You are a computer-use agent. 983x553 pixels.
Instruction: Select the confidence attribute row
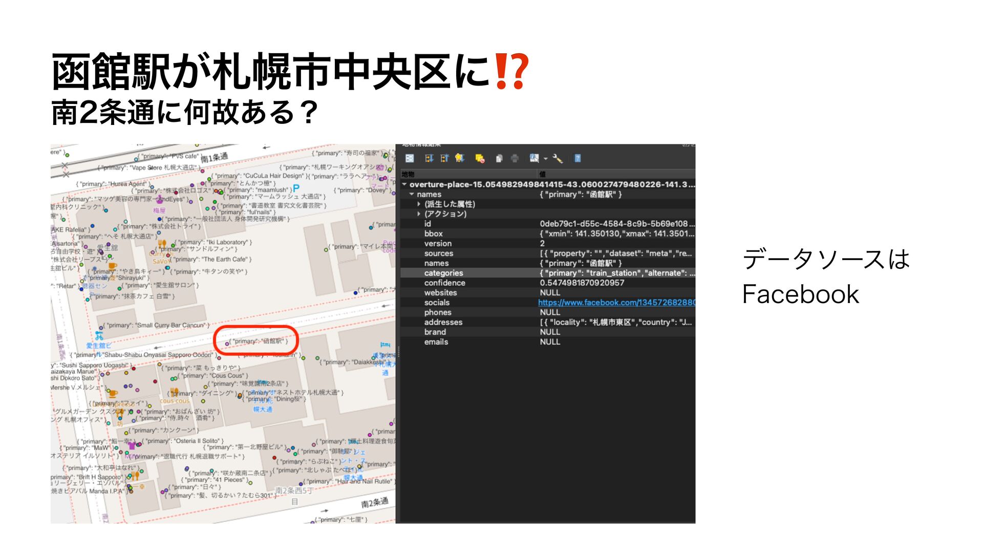click(444, 283)
